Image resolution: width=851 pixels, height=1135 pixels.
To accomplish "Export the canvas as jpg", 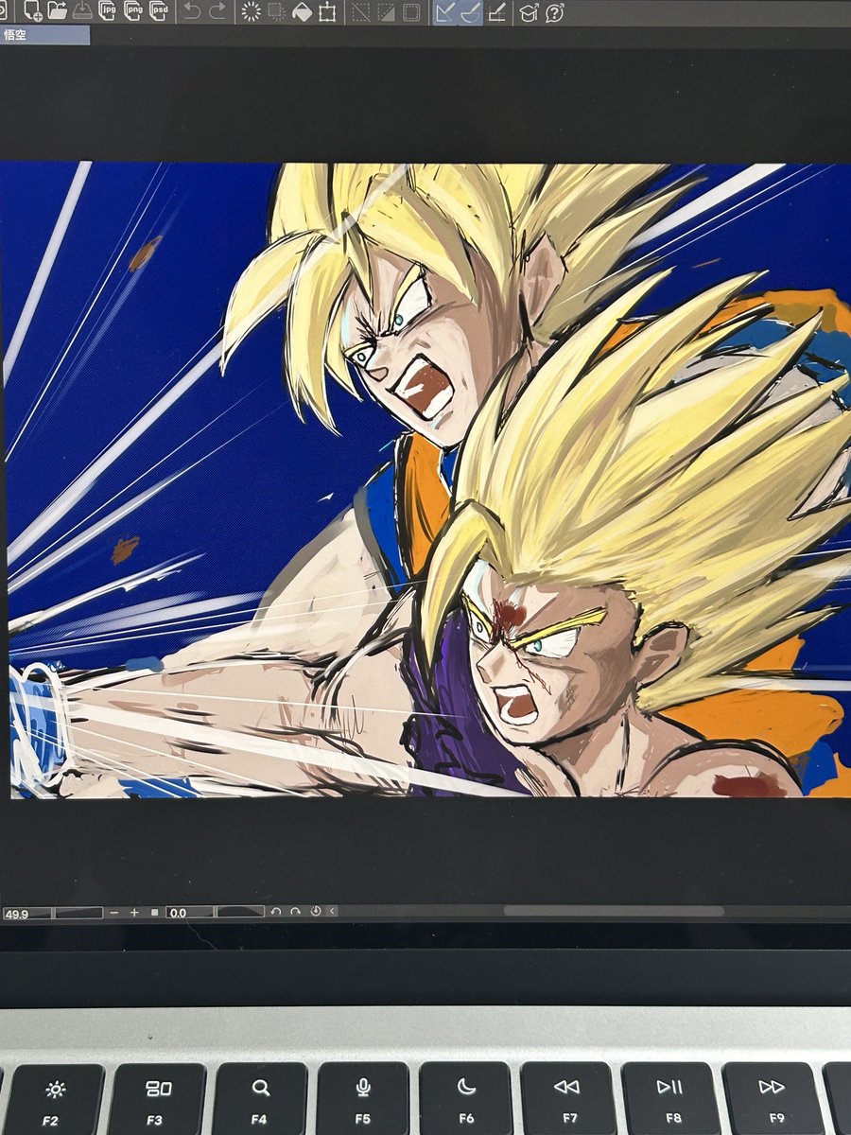I will 109,11.
